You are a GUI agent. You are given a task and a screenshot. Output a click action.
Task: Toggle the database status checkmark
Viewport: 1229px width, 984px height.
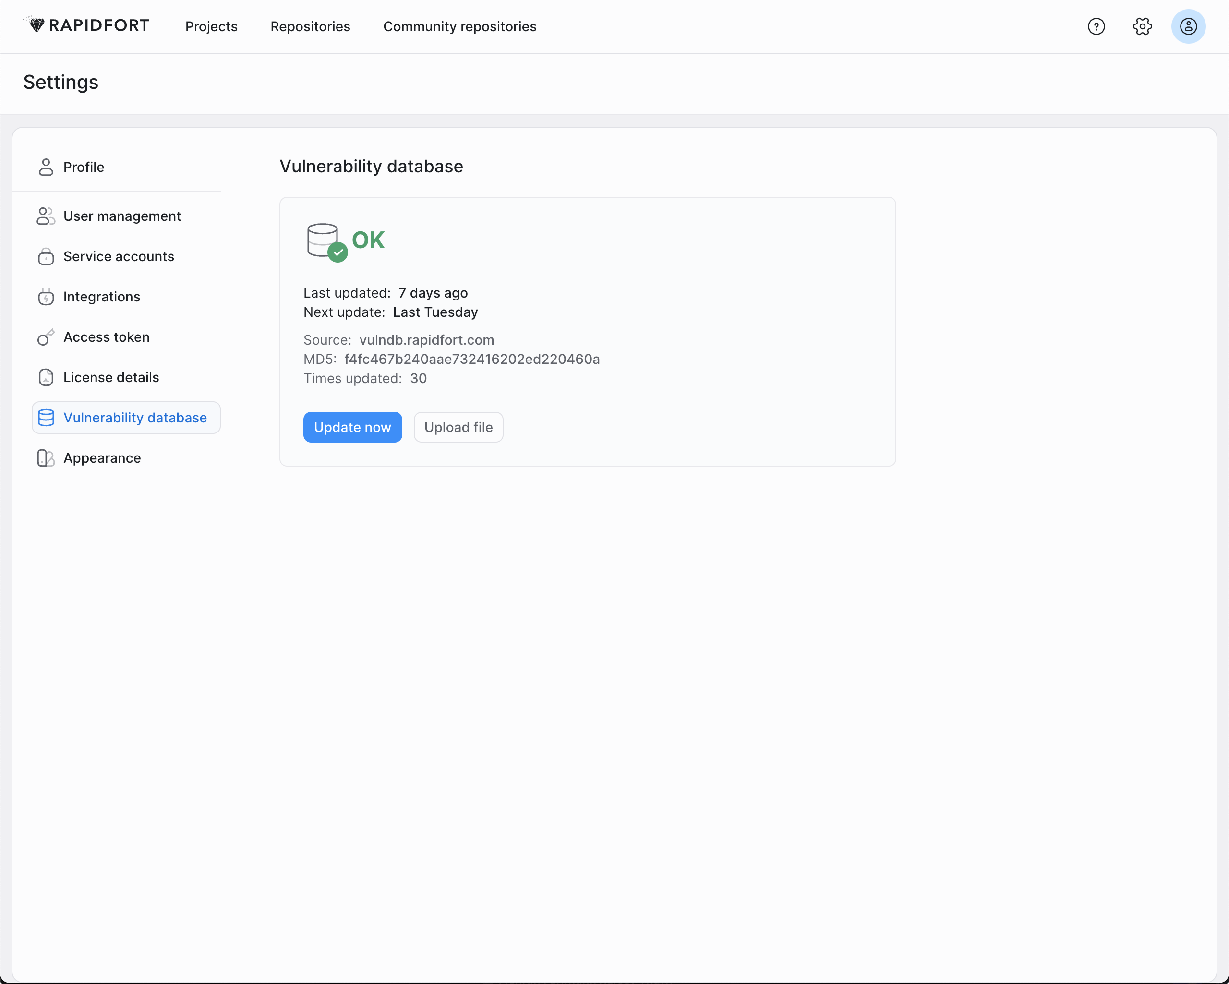click(338, 253)
